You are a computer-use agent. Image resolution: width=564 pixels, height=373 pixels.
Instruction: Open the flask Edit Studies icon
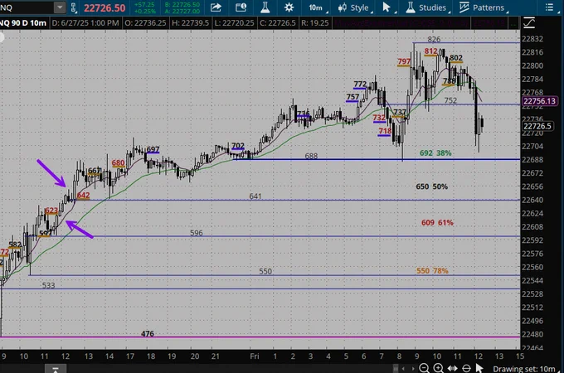click(265, 7)
